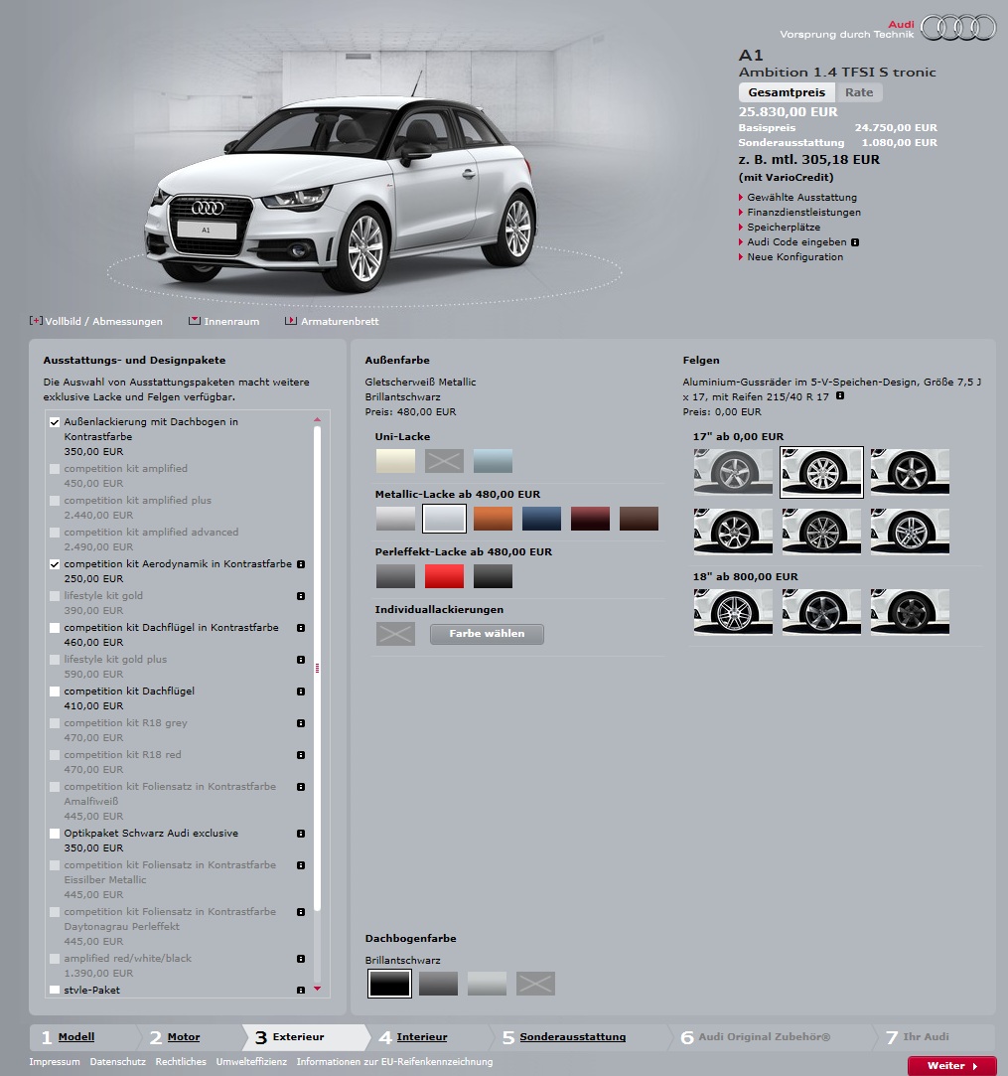Tick lifestyle kit gold checkbox
Screen dimensions: 1008x1076
click(55, 596)
